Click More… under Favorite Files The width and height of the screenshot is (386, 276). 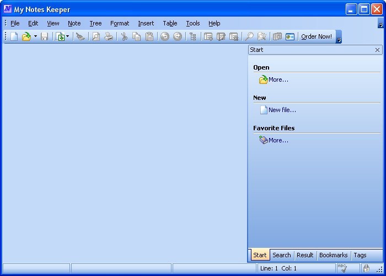[278, 140]
